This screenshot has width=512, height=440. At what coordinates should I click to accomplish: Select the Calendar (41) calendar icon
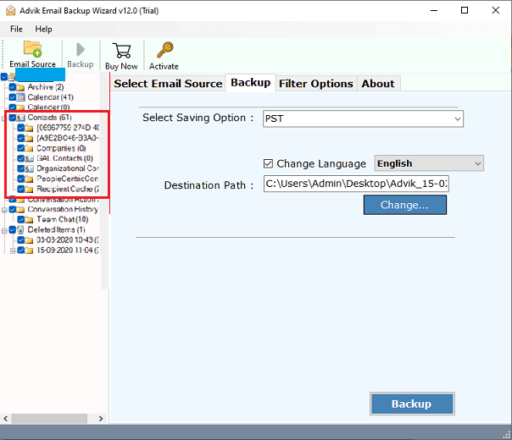20,97
